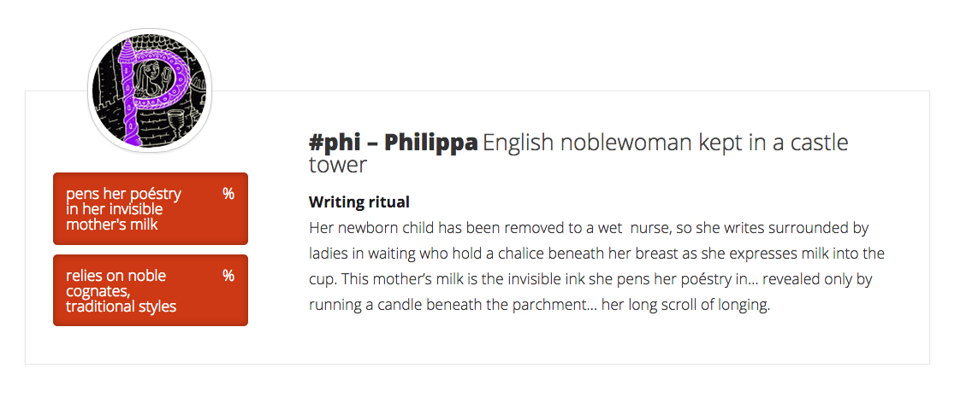Click 'mother's milk' text on the red button

point(112,225)
